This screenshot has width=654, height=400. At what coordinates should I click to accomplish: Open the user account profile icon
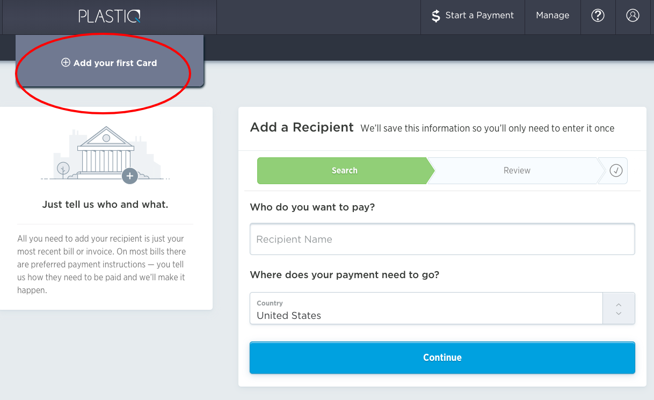[633, 16]
